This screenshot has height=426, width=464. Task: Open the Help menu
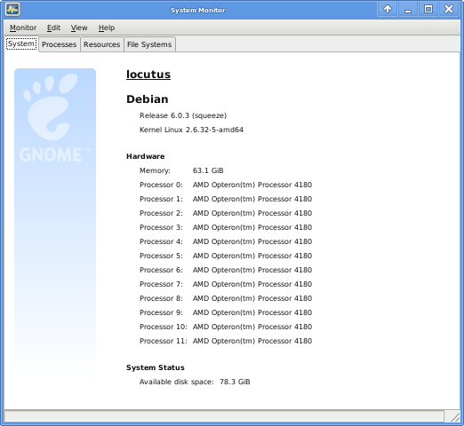[107, 28]
